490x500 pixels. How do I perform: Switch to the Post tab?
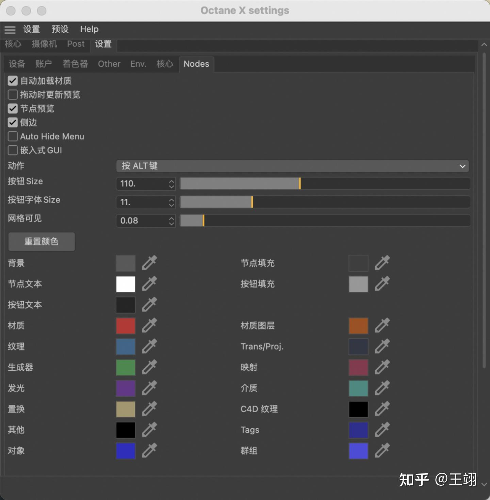pos(76,44)
